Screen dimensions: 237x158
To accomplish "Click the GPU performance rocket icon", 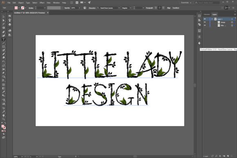I will coord(89,2).
